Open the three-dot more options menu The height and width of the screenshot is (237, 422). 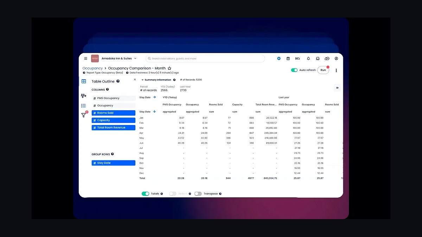point(336,70)
